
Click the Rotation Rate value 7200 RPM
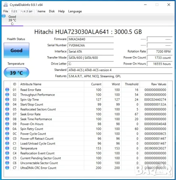(160, 51)
